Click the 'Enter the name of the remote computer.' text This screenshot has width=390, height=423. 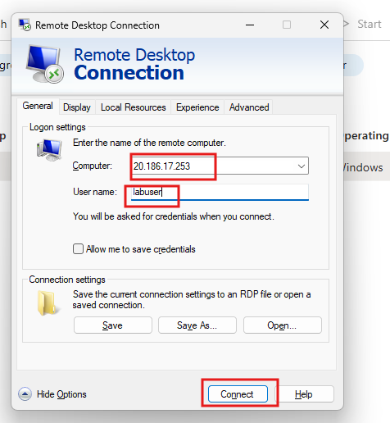click(x=149, y=143)
